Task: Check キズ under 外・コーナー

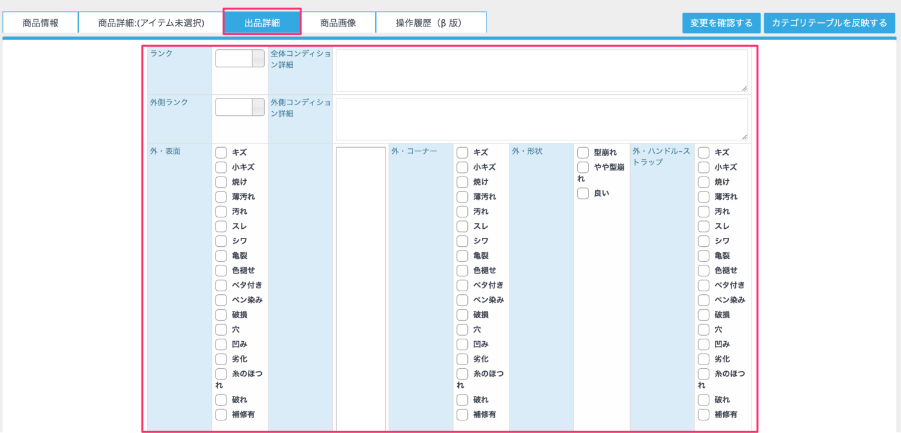Action: tap(463, 153)
